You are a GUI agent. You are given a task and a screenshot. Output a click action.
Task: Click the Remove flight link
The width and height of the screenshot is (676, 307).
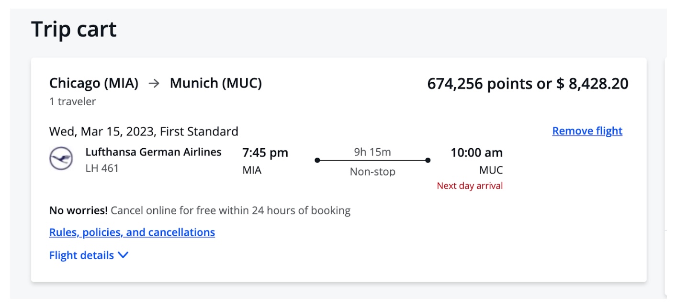[587, 131]
